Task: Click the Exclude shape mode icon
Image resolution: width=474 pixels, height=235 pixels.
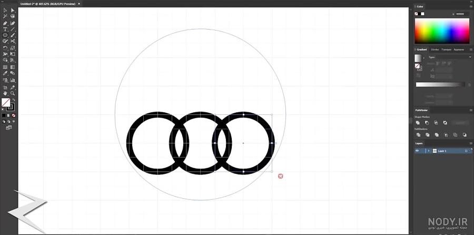Action: [445, 122]
